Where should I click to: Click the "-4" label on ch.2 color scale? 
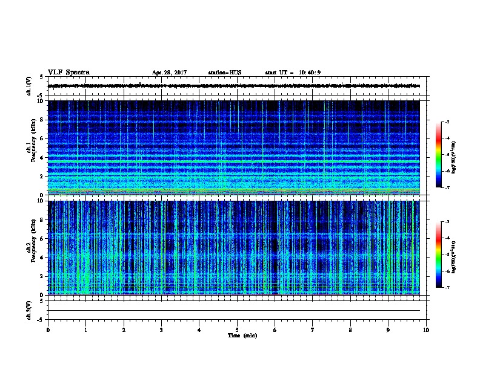point(447,238)
